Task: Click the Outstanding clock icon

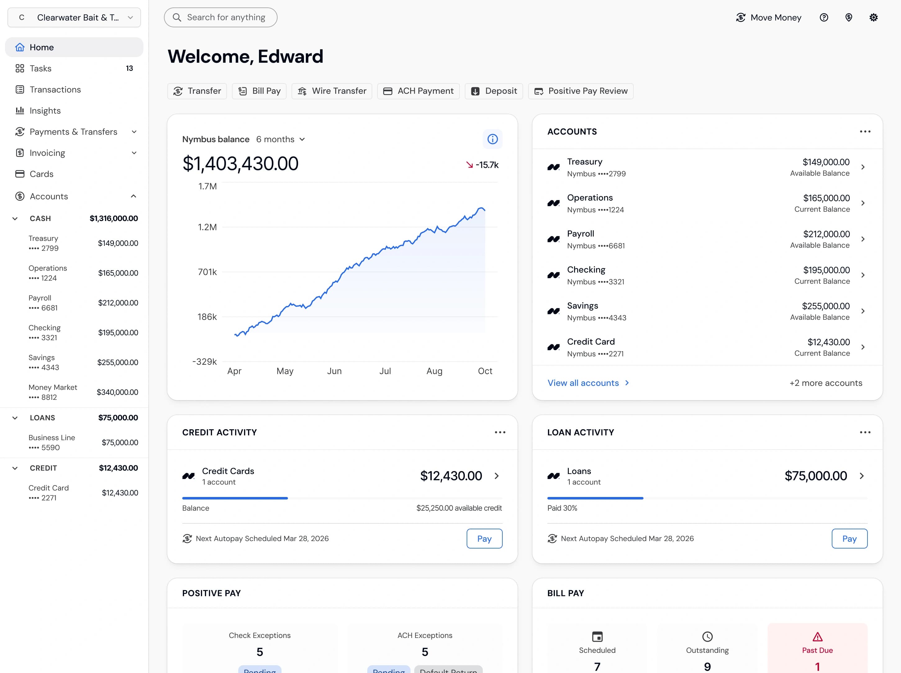Action: click(707, 636)
